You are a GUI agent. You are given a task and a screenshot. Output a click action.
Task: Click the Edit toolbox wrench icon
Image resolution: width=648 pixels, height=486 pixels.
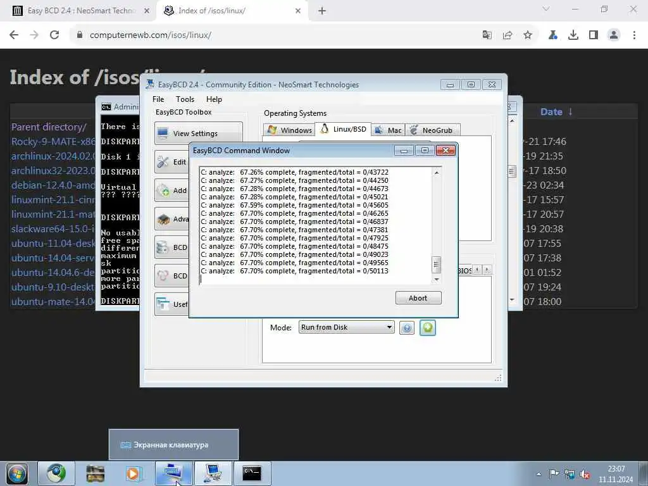click(163, 161)
